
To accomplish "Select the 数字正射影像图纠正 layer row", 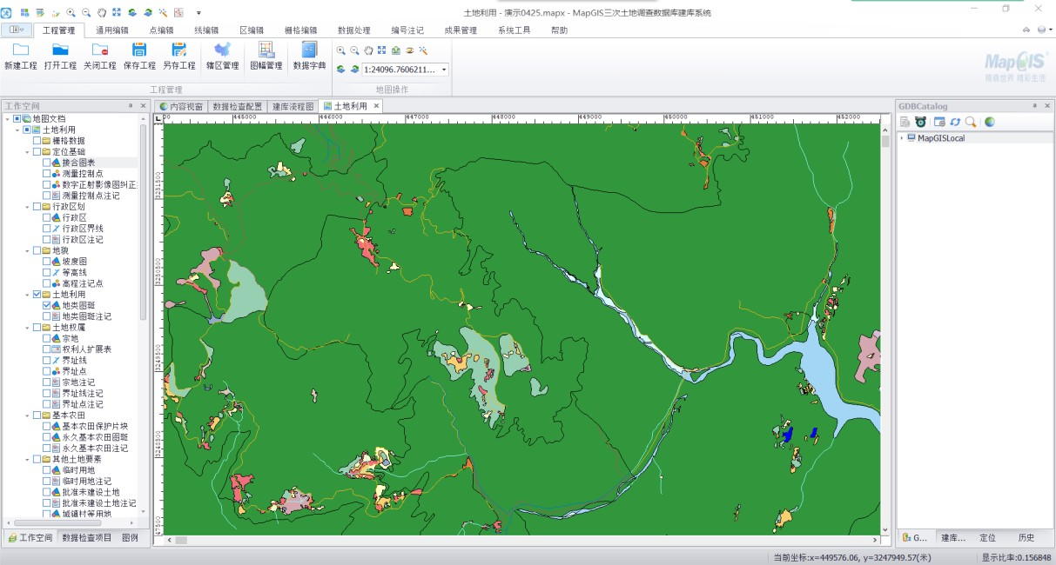I will point(90,184).
